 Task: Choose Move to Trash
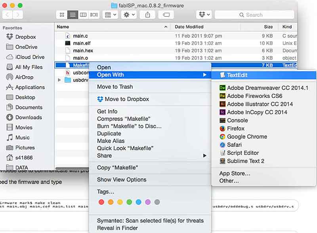pyautogui.click(x=150, y=86)
